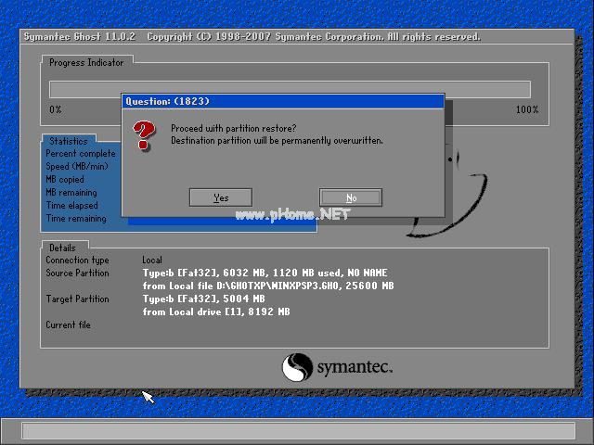Click the red question mark icon
The height and width of the screenshot is (445, 594).
click(143, 135)
